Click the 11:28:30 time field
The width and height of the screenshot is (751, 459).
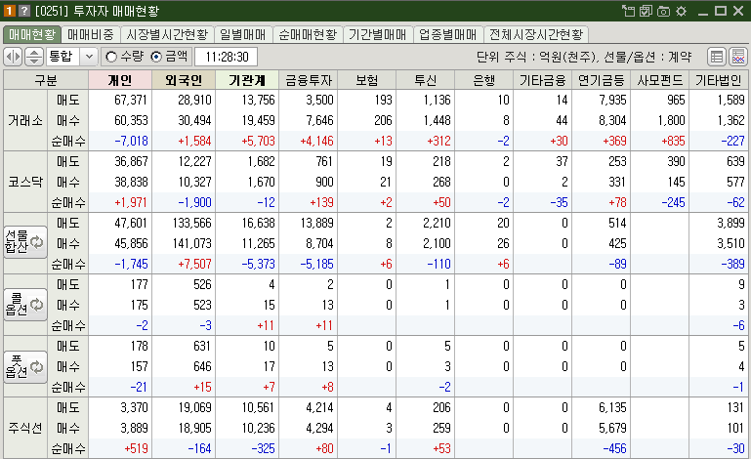227,57
